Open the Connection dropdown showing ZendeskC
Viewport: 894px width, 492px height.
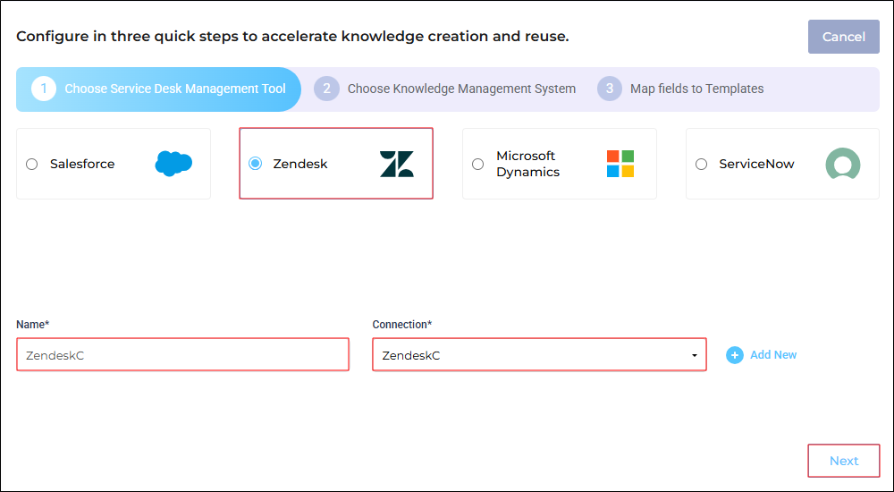[x=539, y=354]
